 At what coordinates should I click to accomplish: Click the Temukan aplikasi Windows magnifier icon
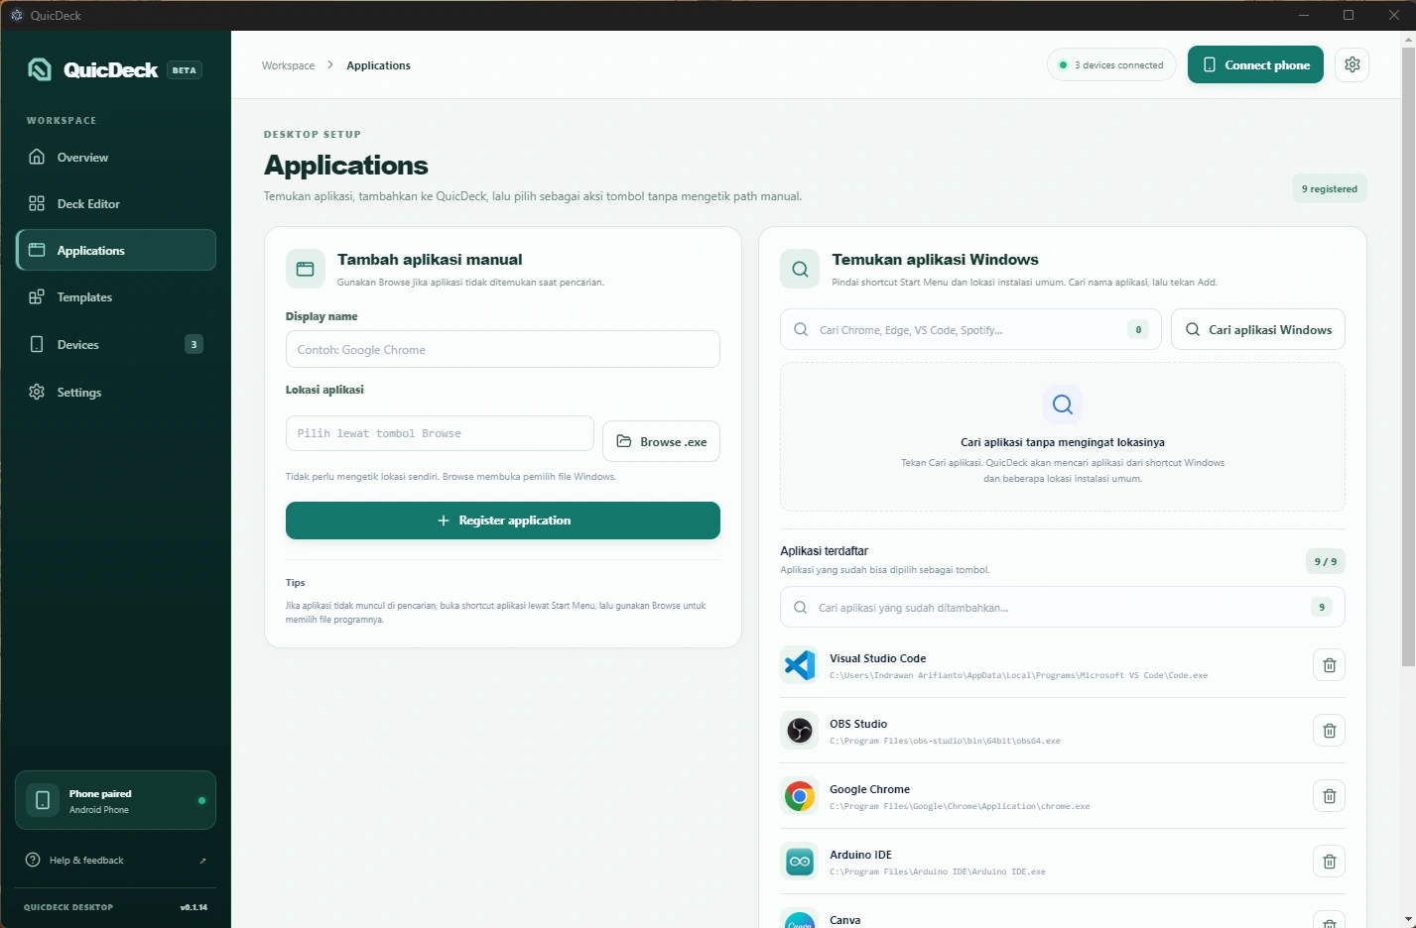[800, 269]
